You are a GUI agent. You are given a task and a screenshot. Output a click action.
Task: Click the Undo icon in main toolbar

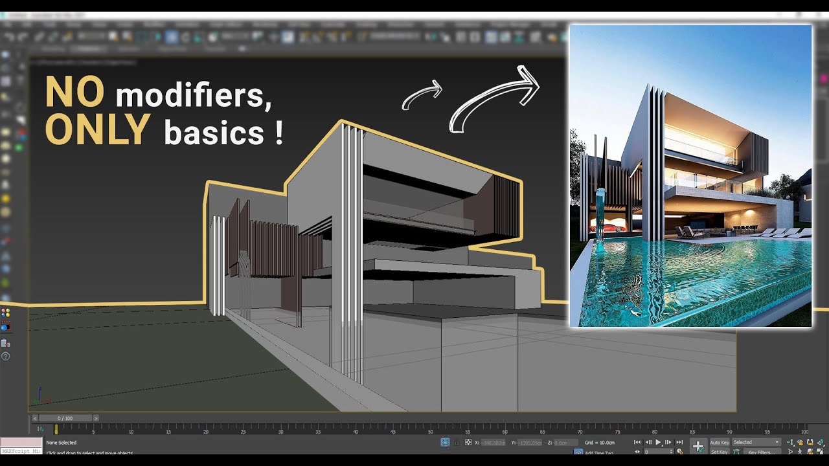(x=10, y=37)
